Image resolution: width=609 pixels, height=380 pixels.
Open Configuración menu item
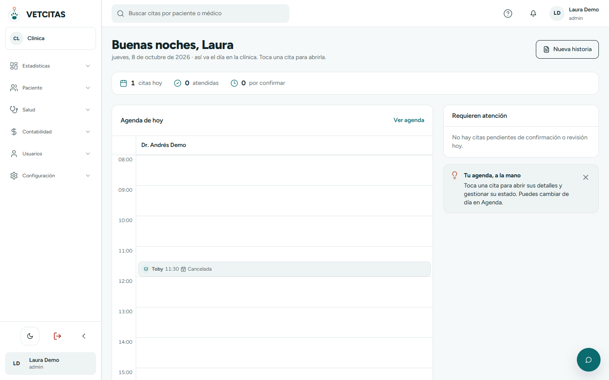click(x=50, y=176)
